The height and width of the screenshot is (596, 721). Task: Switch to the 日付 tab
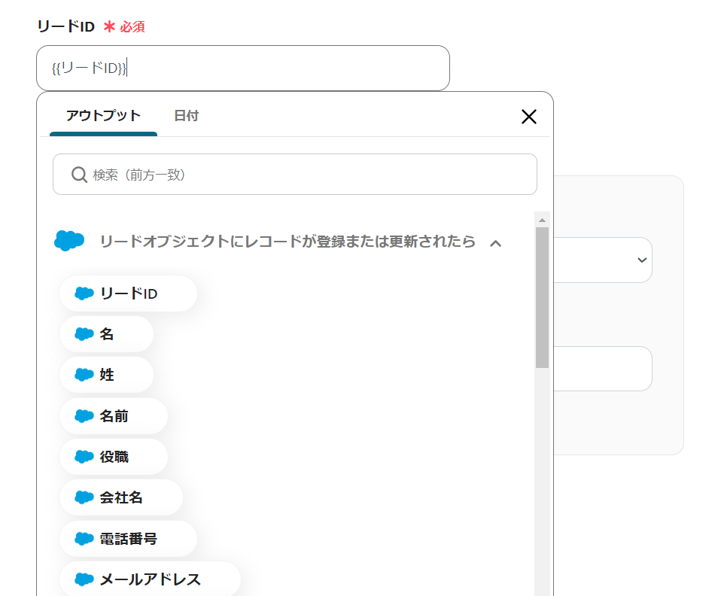[x=186, y=116]
